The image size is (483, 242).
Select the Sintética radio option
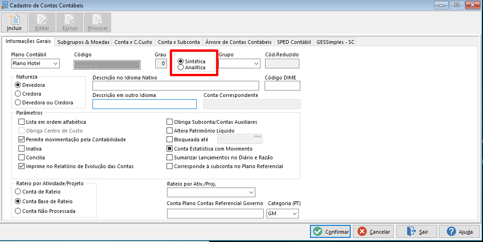pos(191,61)
